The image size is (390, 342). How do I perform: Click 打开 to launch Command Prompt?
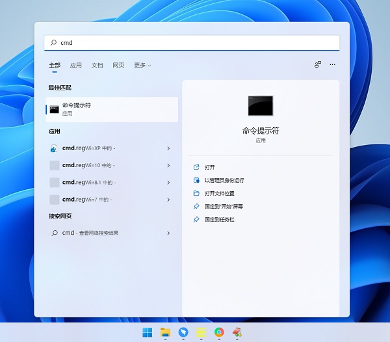pyautogui.click(x=210, y=167)
